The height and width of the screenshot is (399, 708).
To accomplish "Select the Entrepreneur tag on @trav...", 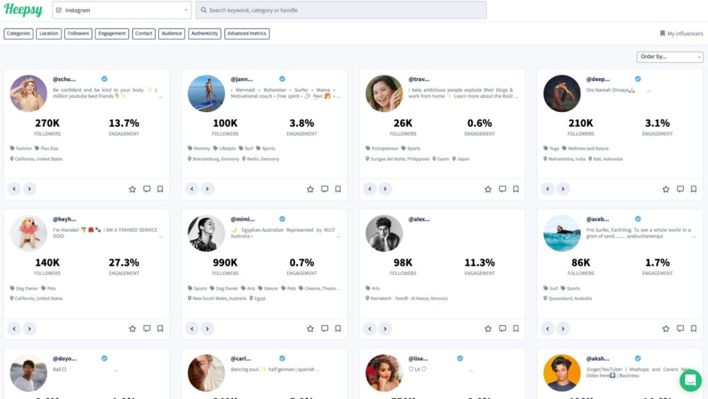I will tap(382, 149).
